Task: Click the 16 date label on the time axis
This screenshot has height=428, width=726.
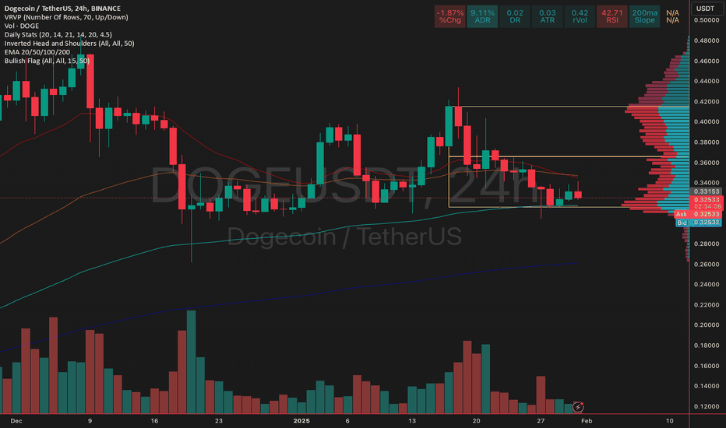Action: (154, 421)
